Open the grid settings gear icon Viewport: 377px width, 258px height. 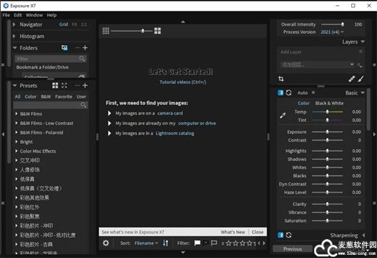click(106, 243)
